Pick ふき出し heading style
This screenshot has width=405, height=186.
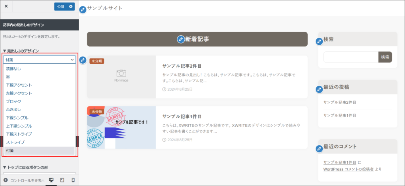39,110
